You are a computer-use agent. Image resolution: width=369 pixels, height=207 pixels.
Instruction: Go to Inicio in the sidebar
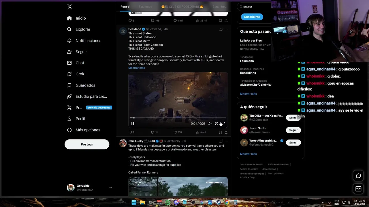76,18
